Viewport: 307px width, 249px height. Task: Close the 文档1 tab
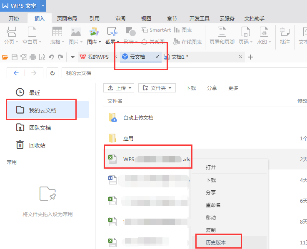[x=240, y=57]
